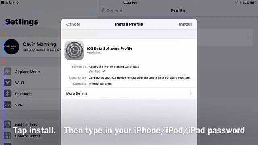Cancel the Install Profile dialog

pos(73,24)
